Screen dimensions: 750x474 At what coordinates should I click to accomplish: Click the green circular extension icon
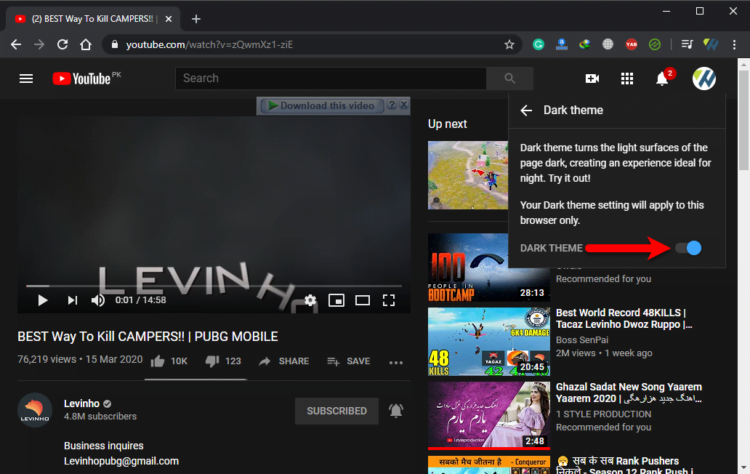click(x=655, y=44)
